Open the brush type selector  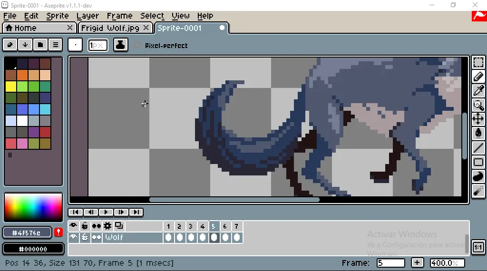[75, 45]
